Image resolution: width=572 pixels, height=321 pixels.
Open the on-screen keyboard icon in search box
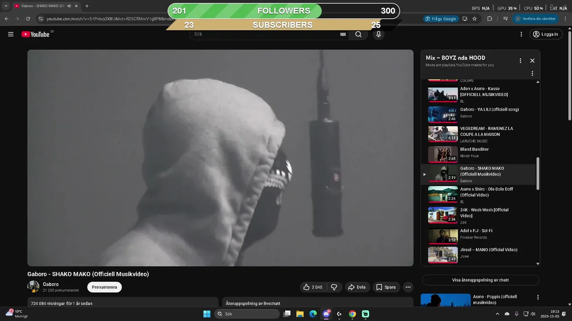tap(343, 34)
